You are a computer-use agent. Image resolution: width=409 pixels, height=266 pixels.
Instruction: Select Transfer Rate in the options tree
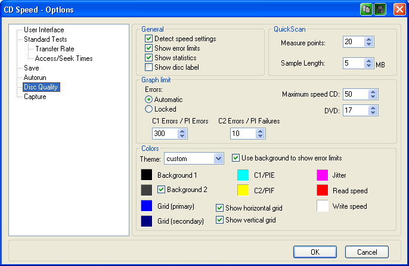(54, 49)
